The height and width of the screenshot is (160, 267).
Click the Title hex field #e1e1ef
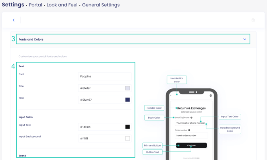pyautogui.click(x=100, y=88)
